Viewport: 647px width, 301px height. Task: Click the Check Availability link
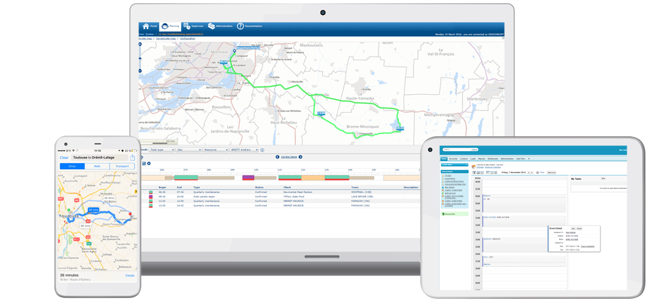tap(587, 246)
